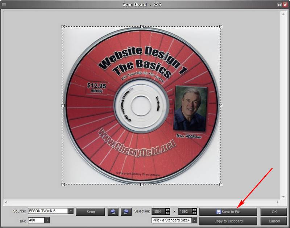Viewport: 290px width, 228px height.
Task: Expand the Pick a Standard Size dropdown
Action: tap(194, 220)
